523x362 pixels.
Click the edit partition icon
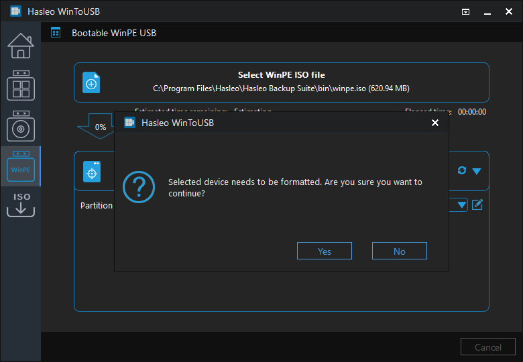point(477,204)
